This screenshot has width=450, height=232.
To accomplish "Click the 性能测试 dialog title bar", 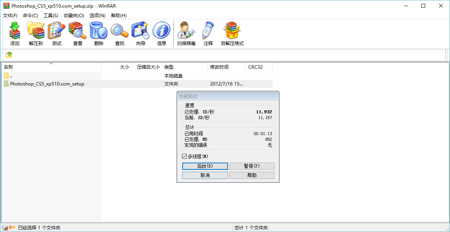I will (x=228, y=97).
